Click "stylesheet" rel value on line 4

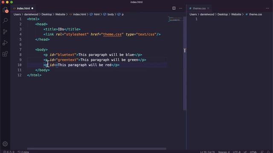76,34
